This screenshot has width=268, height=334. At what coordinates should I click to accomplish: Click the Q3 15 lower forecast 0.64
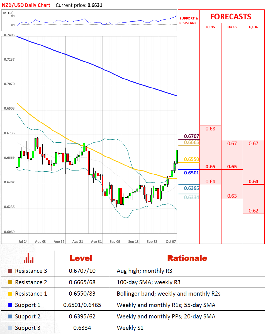click(210, 181)
